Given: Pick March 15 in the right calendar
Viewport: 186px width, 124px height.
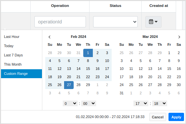Looking at the screenshot, I should click(x=169, y=69).
